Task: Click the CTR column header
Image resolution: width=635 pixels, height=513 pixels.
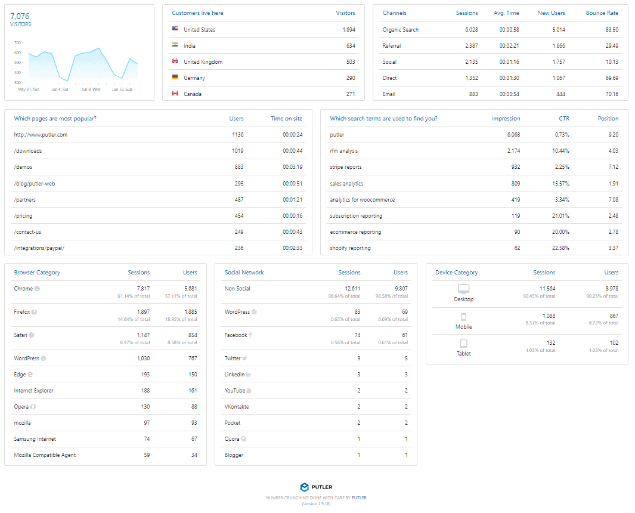Action: tap(564, 119)
